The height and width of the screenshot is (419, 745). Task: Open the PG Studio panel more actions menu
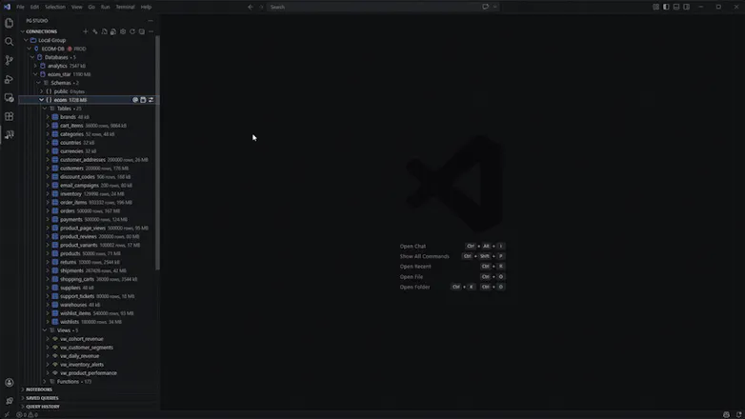pyautogui.click(x=151, y=20)
